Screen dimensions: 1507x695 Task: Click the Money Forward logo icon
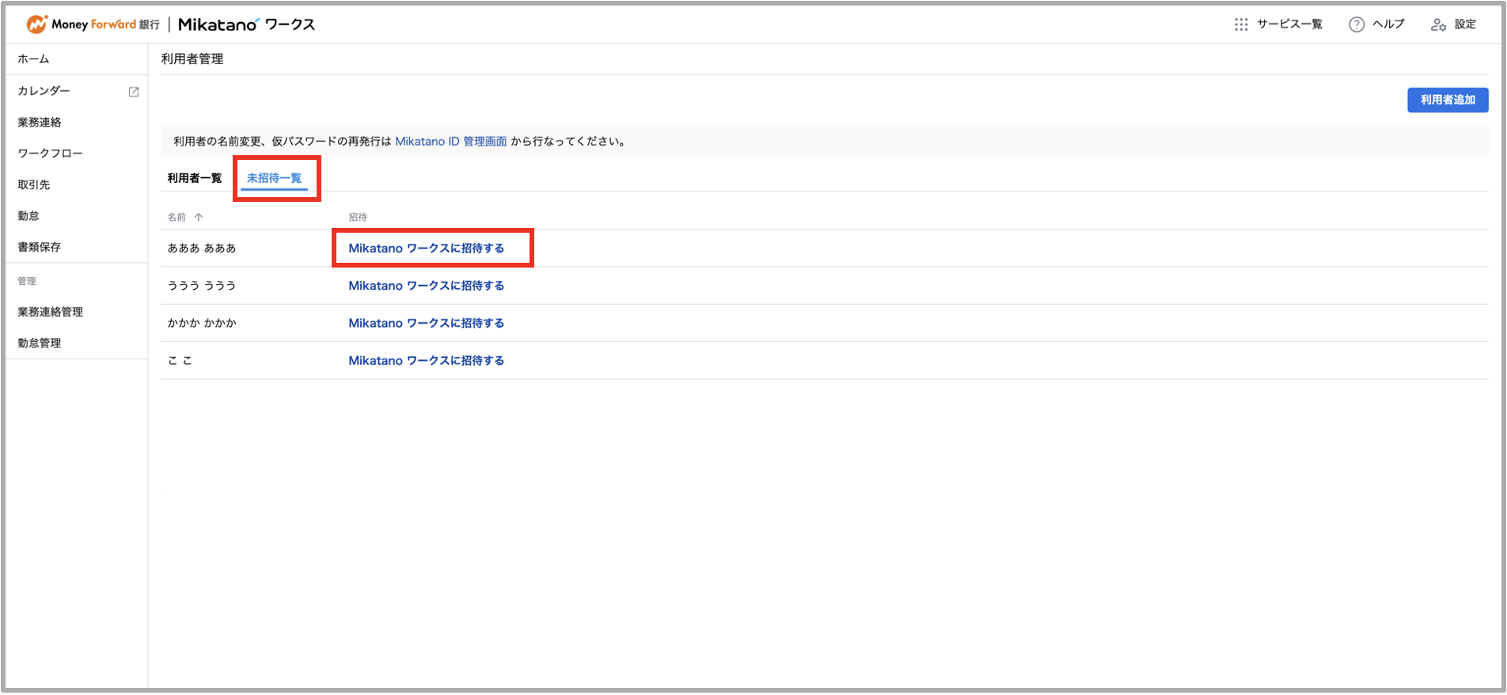point(36,25)
